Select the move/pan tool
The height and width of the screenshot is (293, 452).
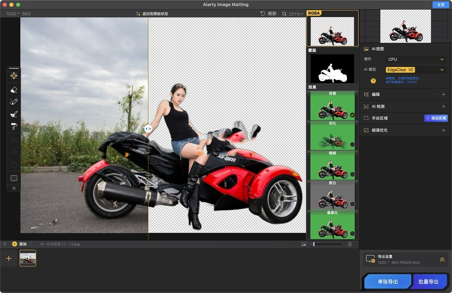click(x=14, y=76)
